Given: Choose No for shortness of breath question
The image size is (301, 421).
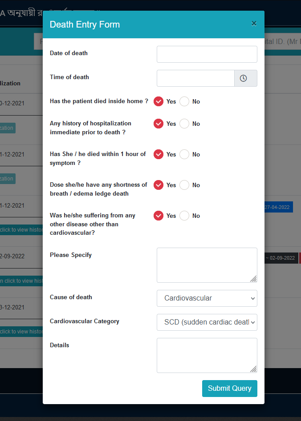Looking at the screenshot, I should 184,185.
